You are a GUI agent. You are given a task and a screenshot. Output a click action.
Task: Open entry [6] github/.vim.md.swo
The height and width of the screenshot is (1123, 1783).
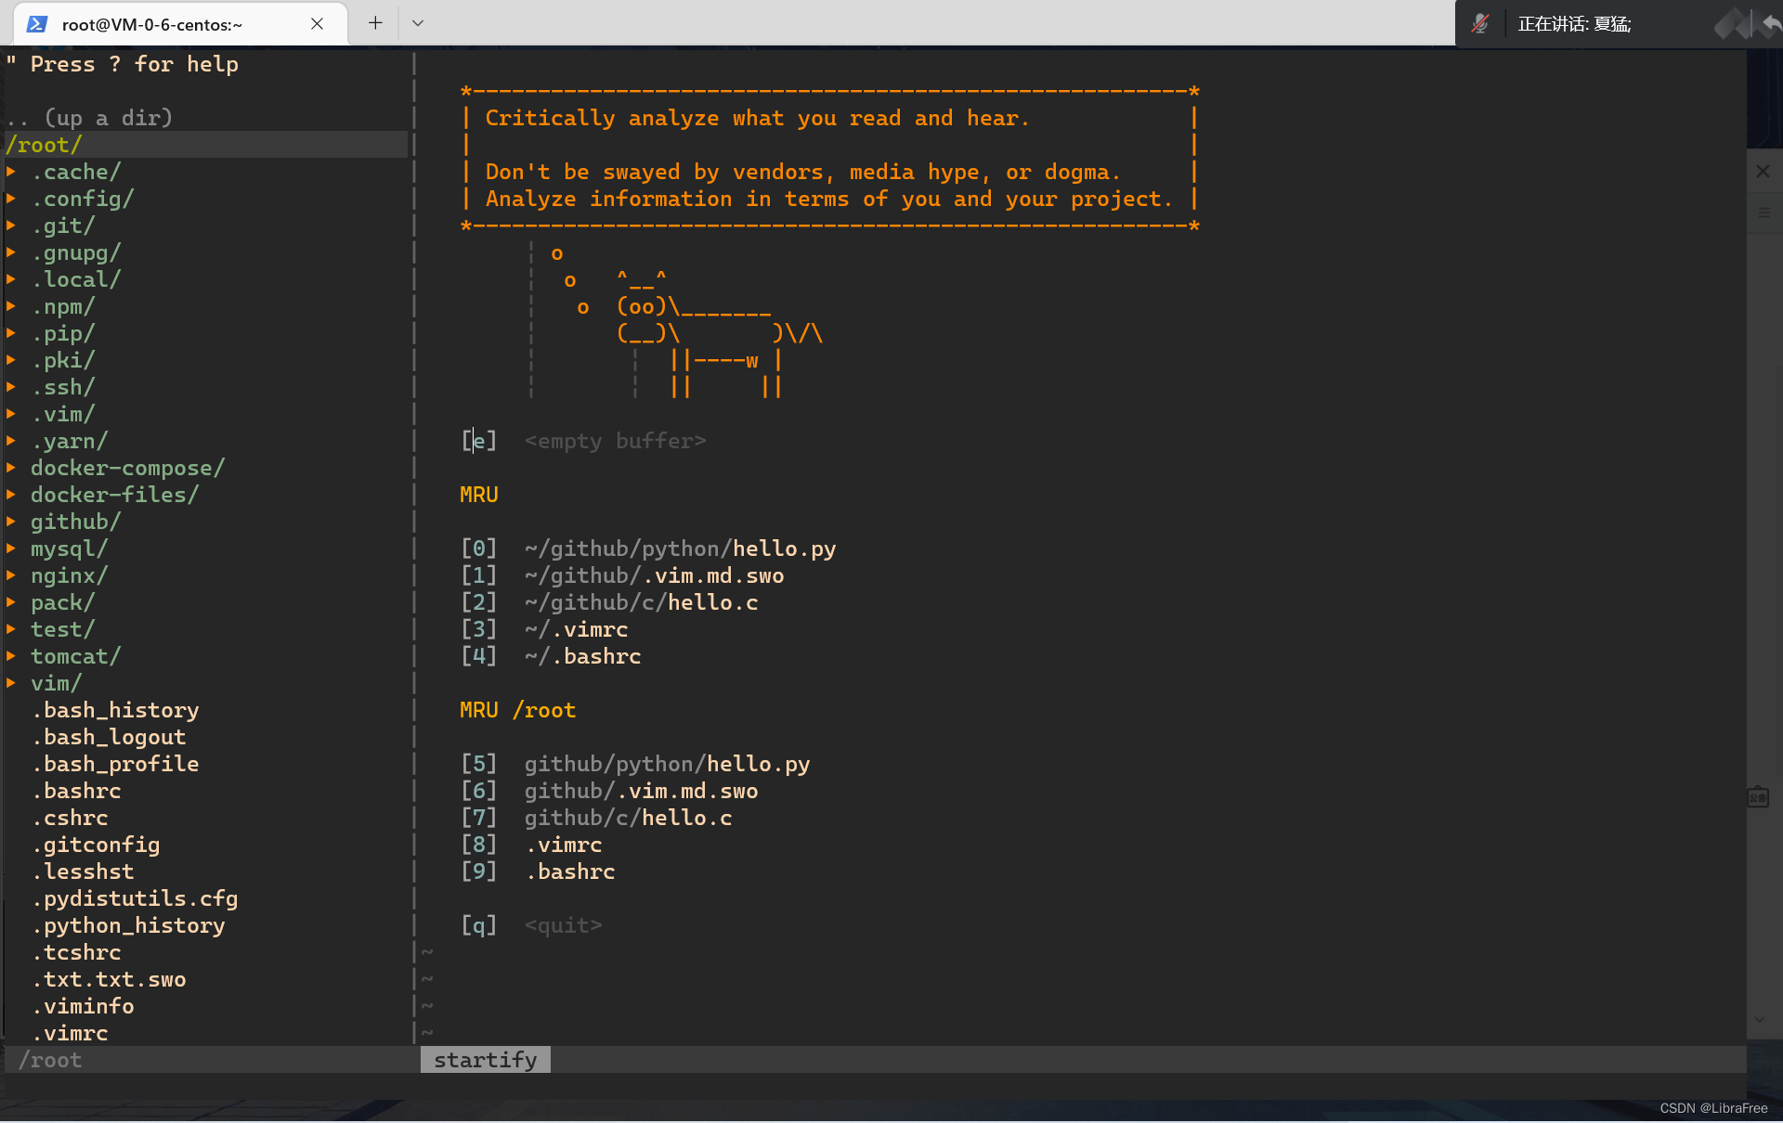click(609, 791)
